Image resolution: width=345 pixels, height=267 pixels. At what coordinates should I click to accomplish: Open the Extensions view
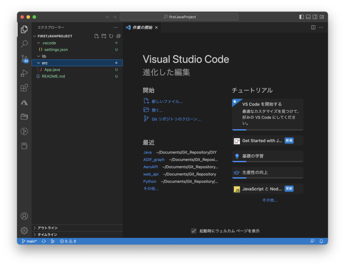click(24, 88)
